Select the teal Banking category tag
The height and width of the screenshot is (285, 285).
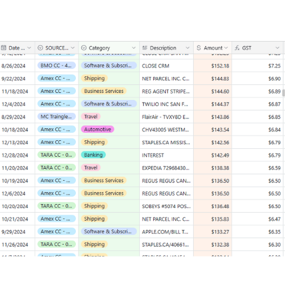point(93,155)
